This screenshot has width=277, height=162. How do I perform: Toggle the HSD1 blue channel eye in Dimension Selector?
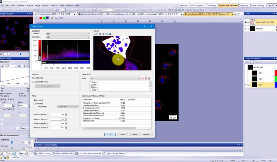click(x=246, y=85)
